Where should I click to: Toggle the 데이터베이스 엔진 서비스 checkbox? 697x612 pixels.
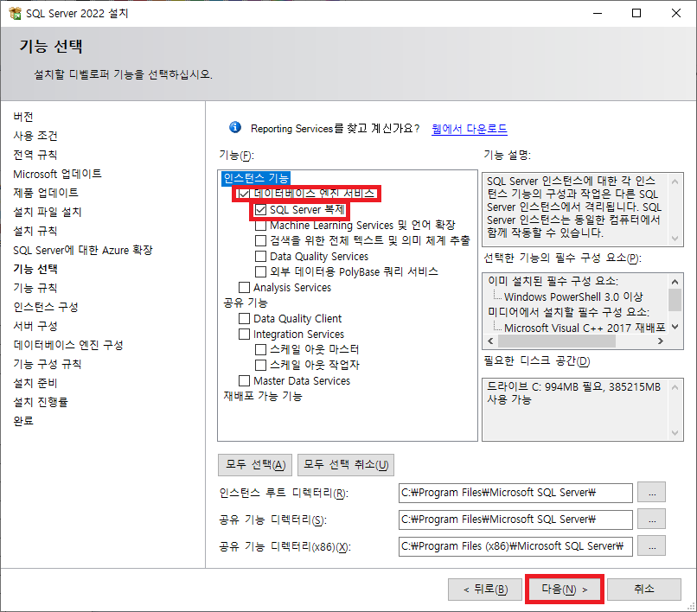[x=244, y=194]
